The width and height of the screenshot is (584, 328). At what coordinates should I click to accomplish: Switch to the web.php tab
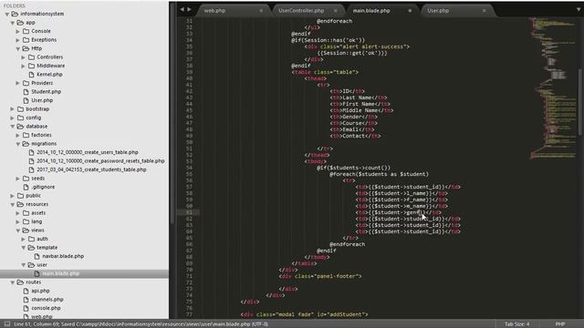[214, 11]
